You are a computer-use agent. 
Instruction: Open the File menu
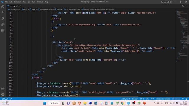coord(6,2)
